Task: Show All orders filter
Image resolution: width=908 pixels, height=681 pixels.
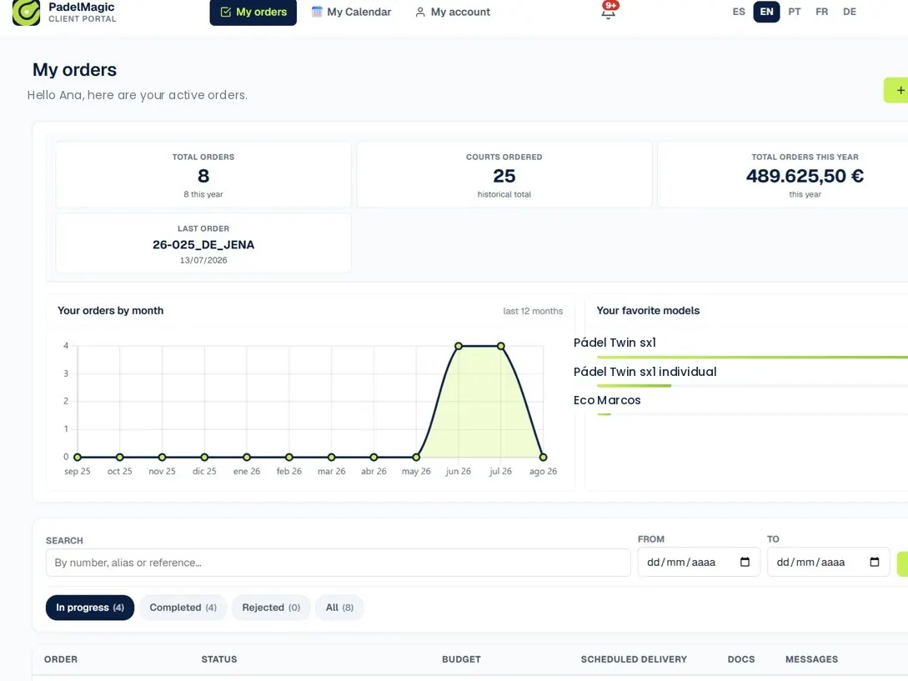Action: 339,608
